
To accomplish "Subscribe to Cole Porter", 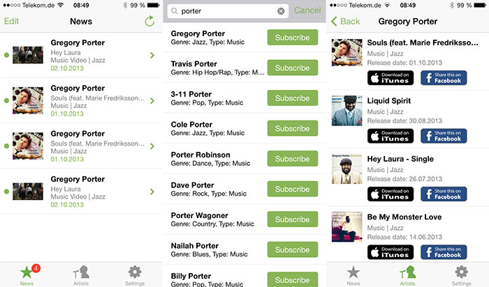I will (x=293, y=128).
